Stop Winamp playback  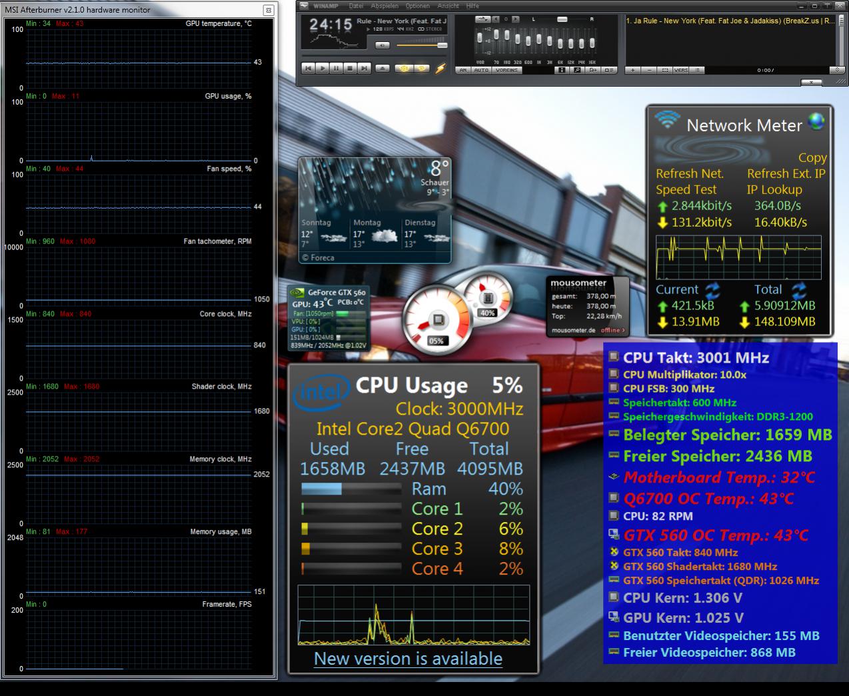(x=350, y=68)
